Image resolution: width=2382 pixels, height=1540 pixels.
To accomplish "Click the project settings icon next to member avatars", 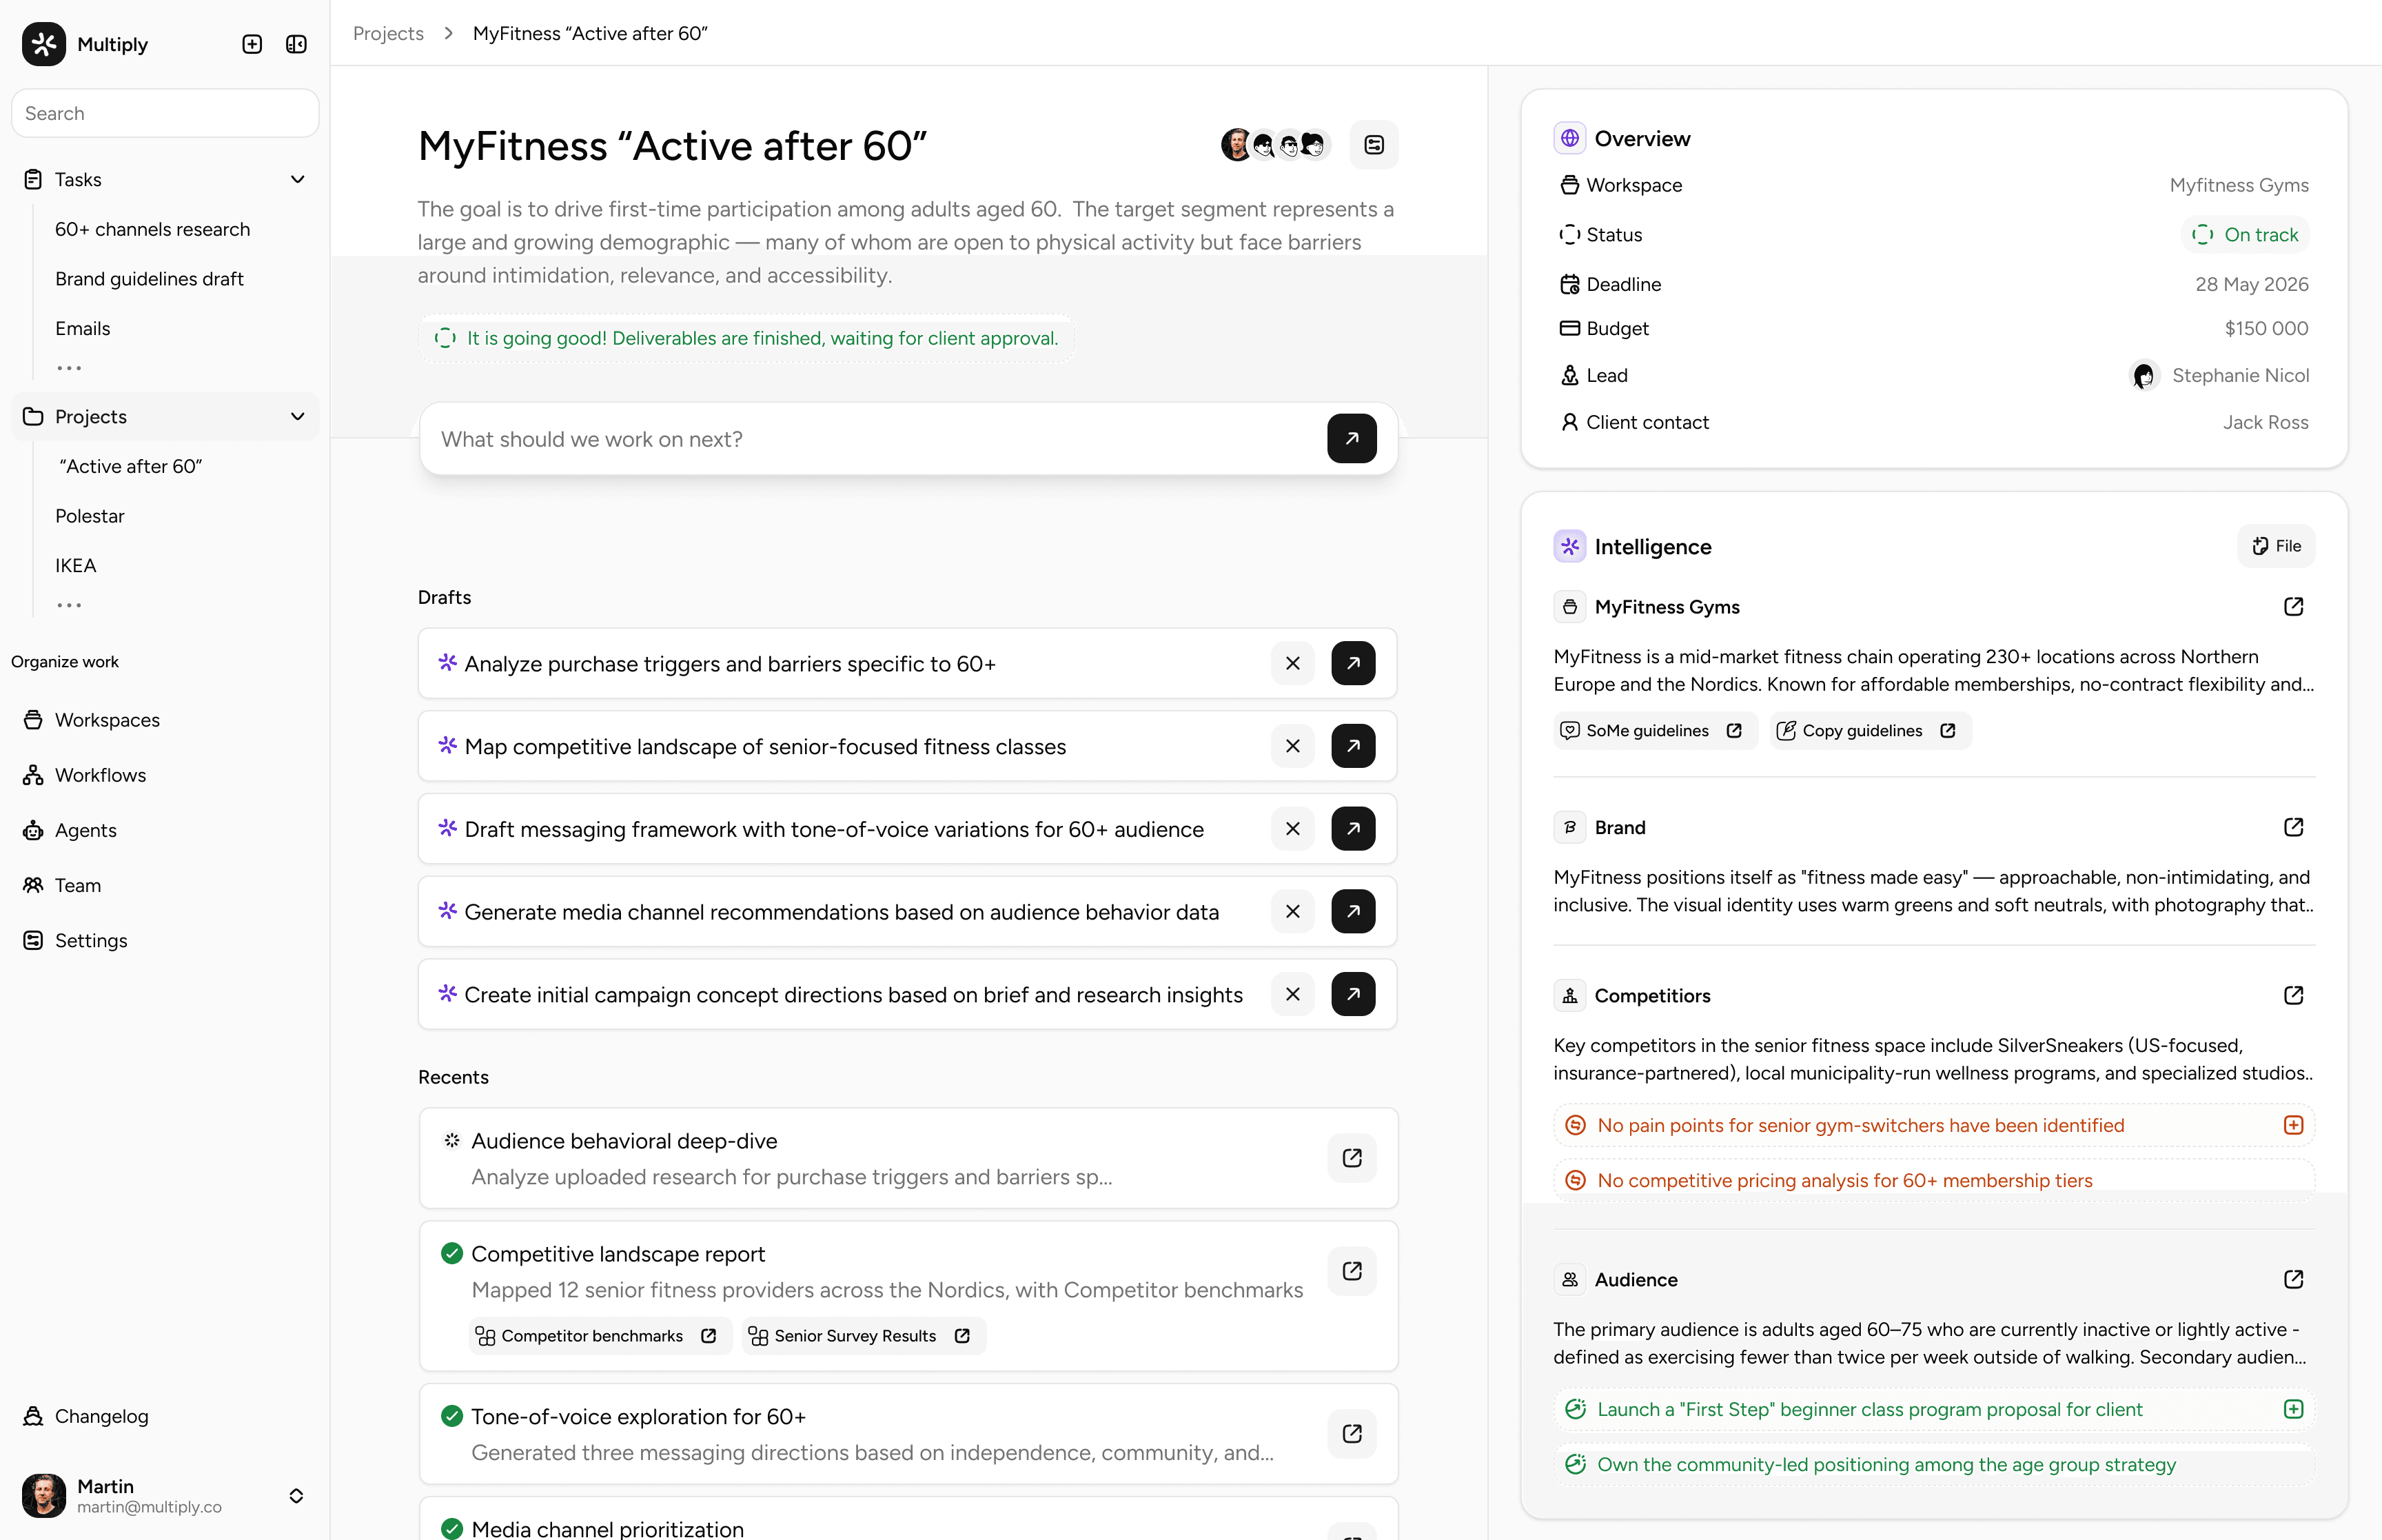I will point(1374,146).
